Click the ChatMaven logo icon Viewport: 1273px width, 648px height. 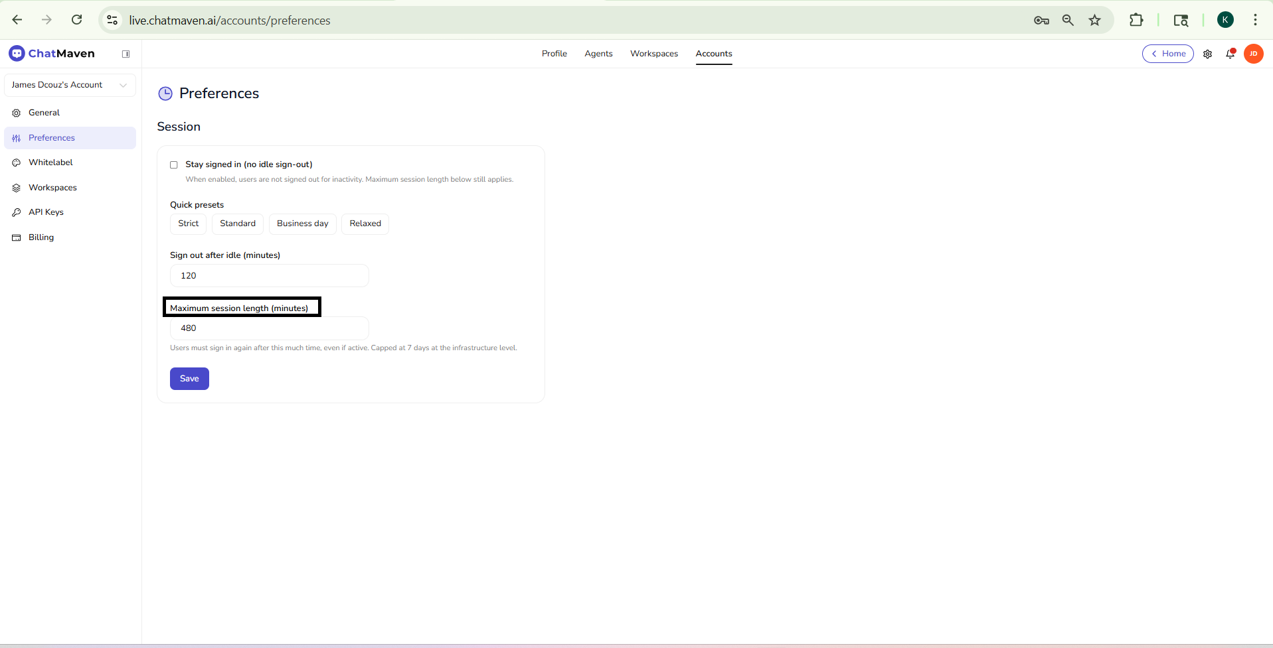[x=17, y=54]
